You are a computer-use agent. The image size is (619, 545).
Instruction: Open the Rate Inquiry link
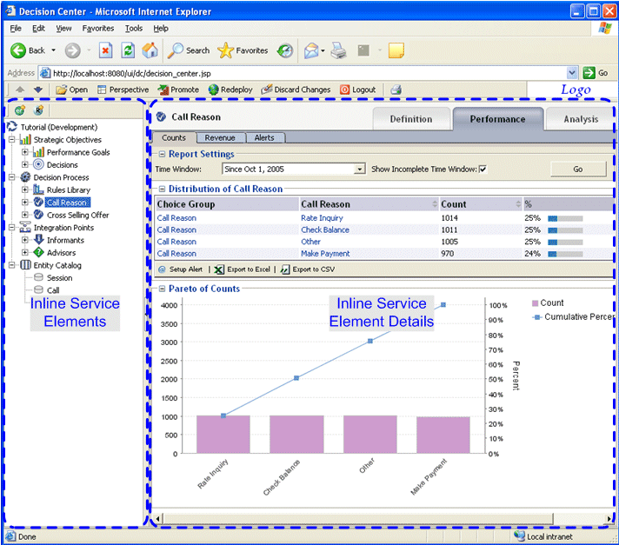click(322, 218)
